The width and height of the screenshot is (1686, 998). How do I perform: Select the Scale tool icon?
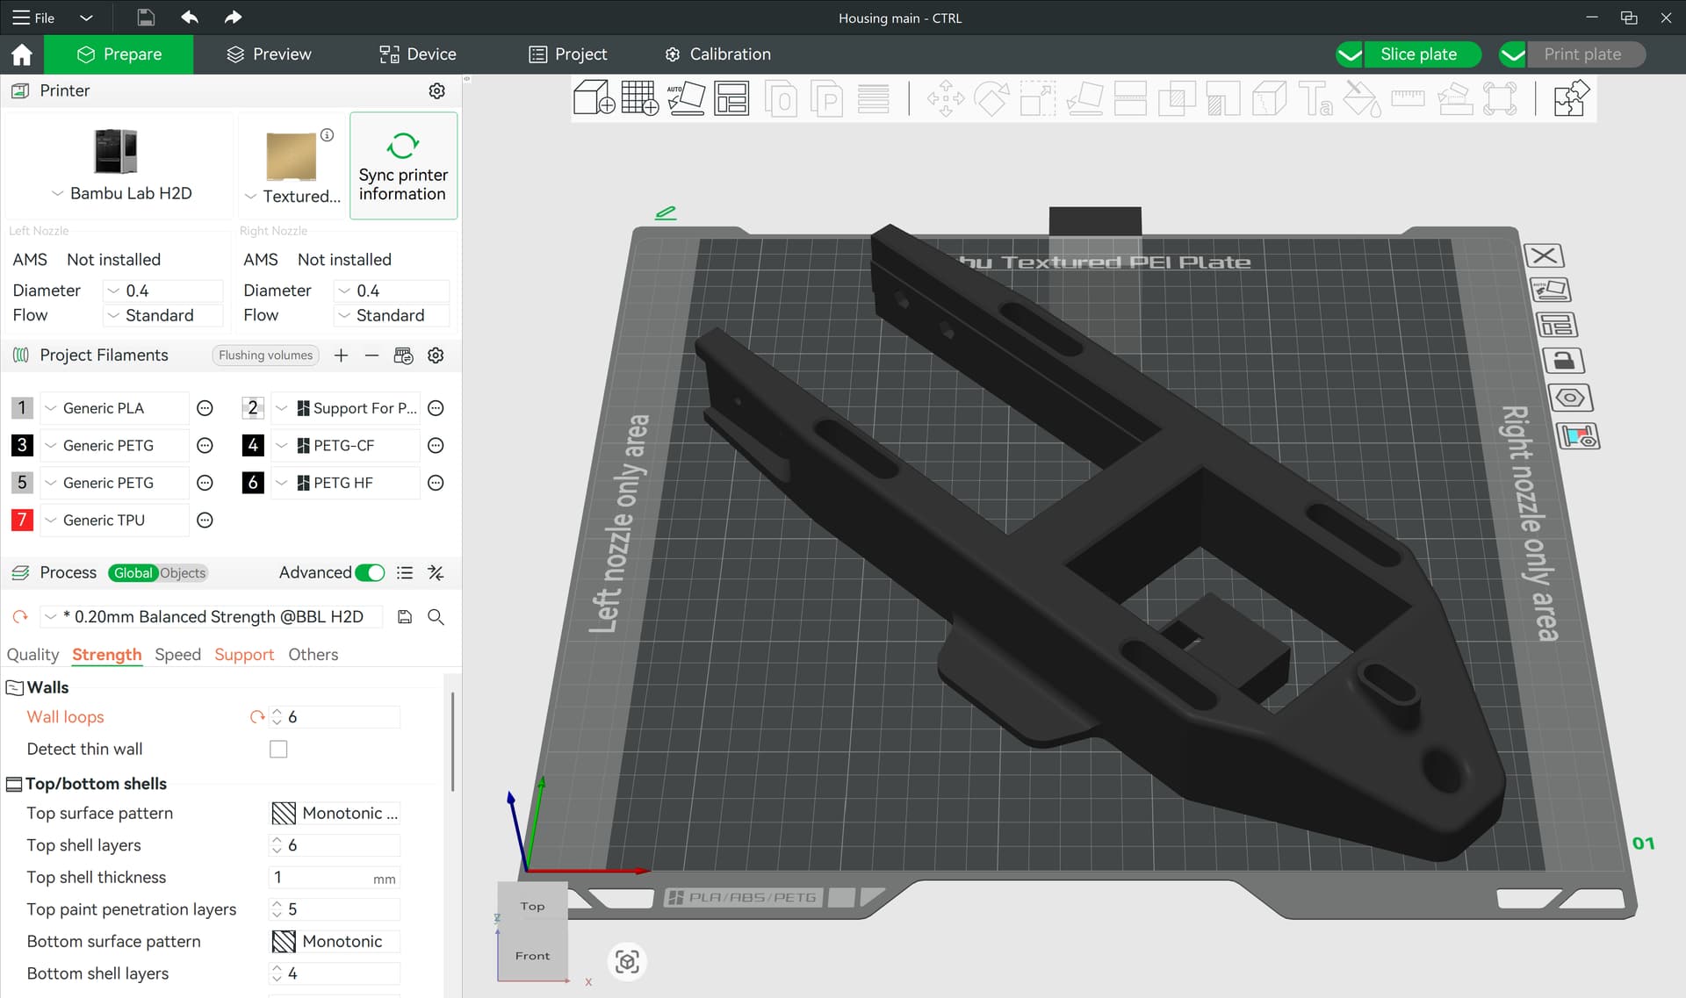(1037, 98)
